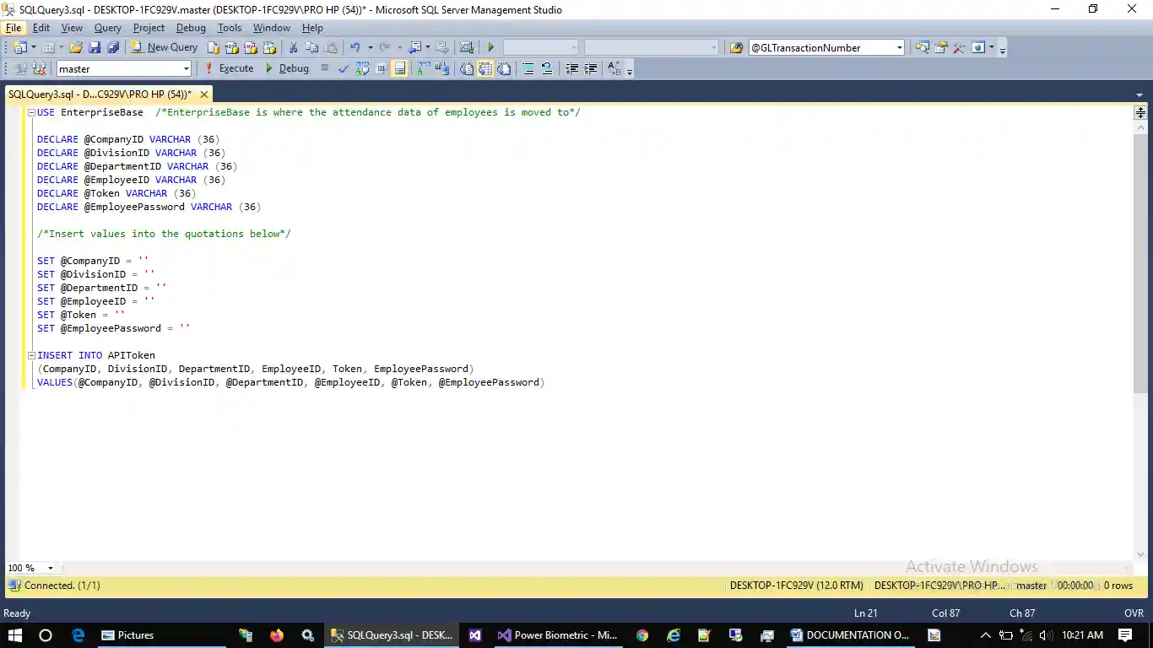
Task: Adjust the 100% zoom level control
Action: 30,568
